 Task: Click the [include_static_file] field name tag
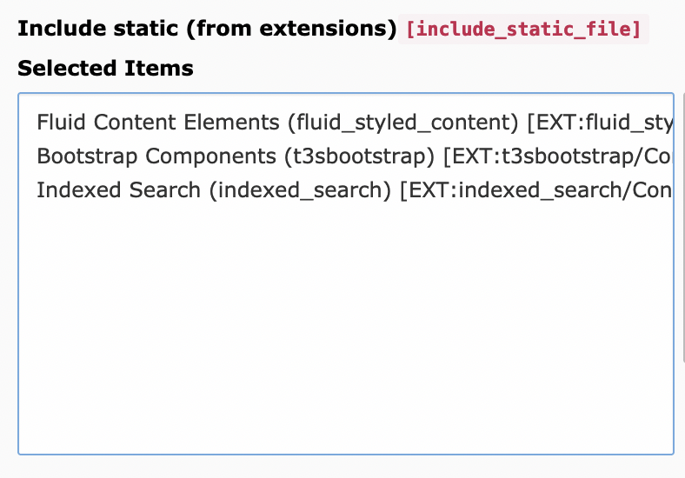[524, 30]
